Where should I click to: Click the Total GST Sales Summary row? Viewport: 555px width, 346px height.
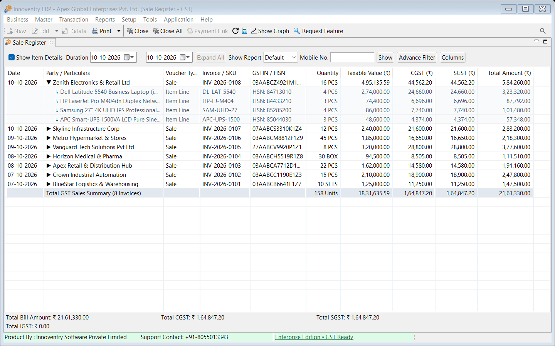click(270, 193)
